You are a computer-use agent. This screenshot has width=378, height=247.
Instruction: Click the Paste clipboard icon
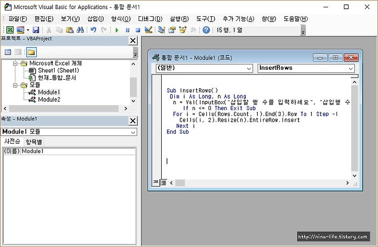coord(70,30)
